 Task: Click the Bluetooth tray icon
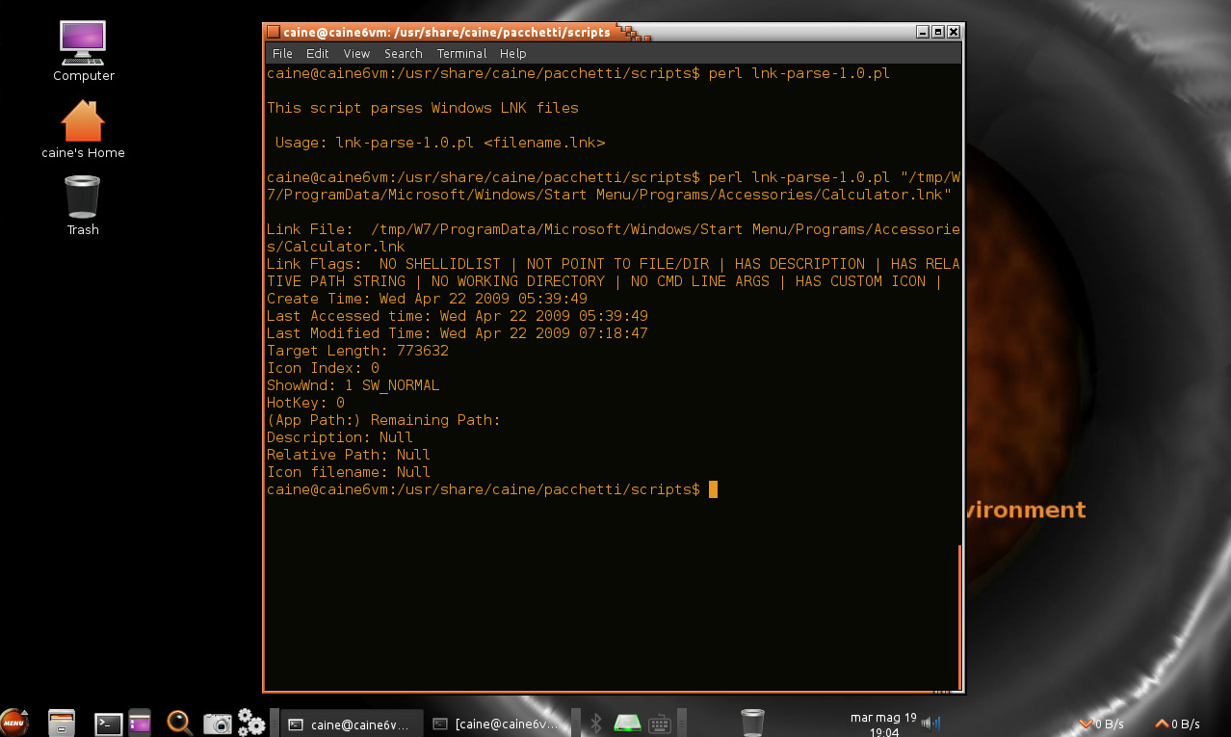(x=595, y=724)
